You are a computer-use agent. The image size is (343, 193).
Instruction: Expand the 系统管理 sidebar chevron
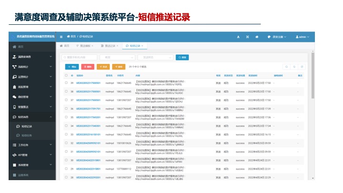pos(51,165)
